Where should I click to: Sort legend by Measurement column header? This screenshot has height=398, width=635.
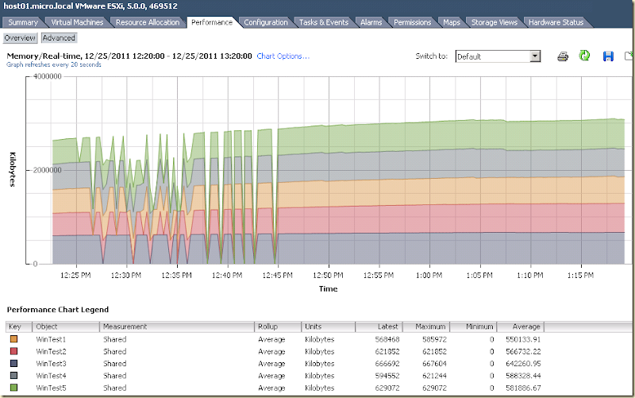click(x=177, y=327)
